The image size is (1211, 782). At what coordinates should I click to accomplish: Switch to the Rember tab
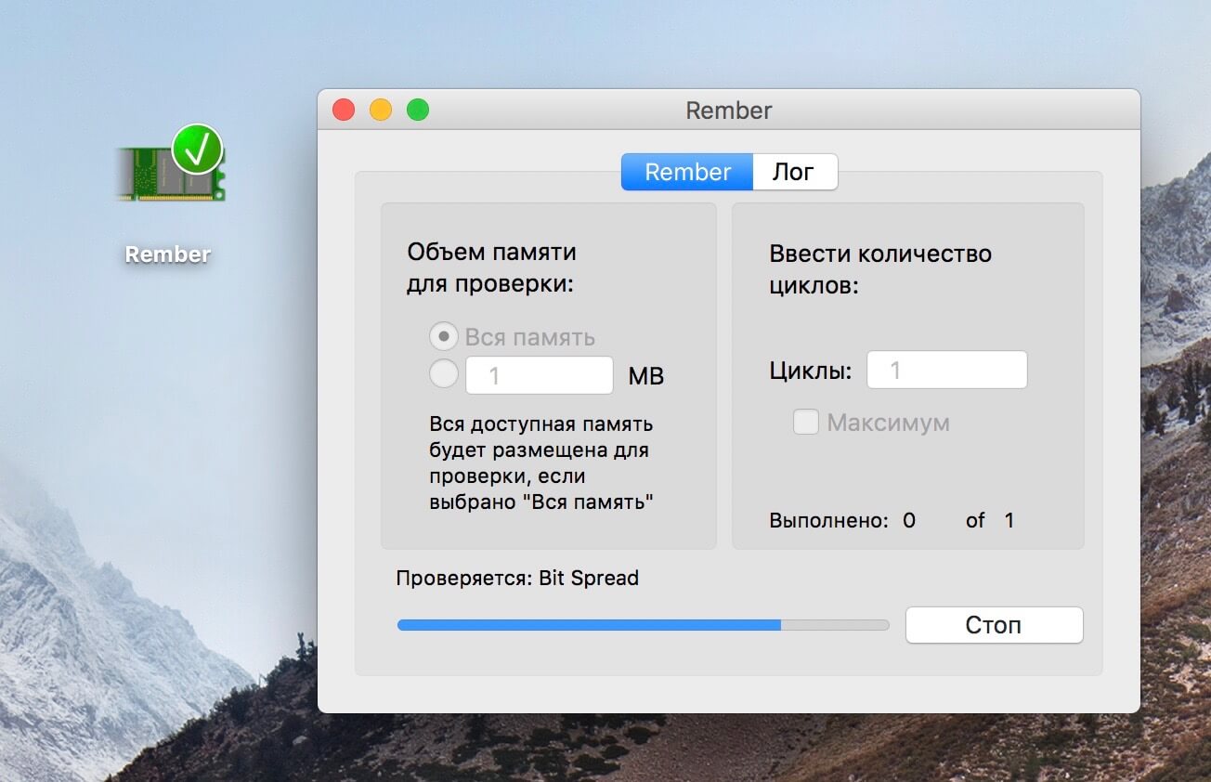click(x=687, y=172)
